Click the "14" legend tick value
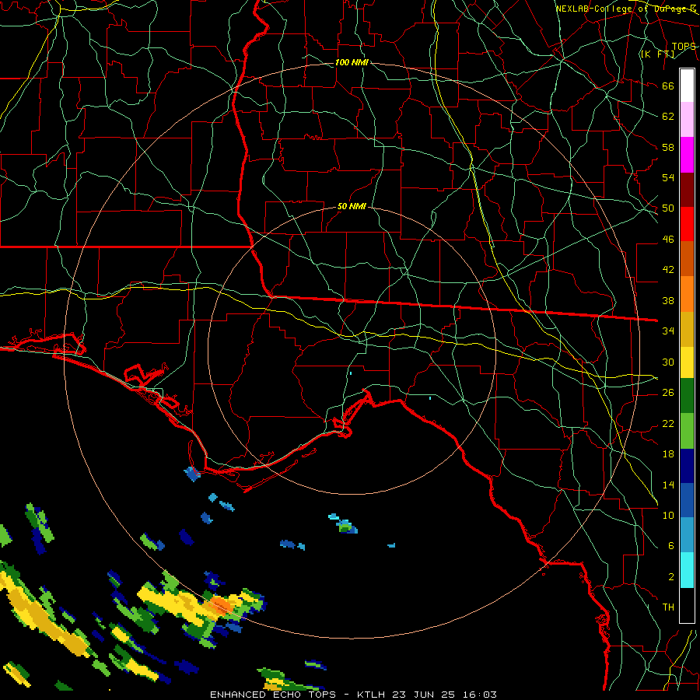 (x=668, y=485)
